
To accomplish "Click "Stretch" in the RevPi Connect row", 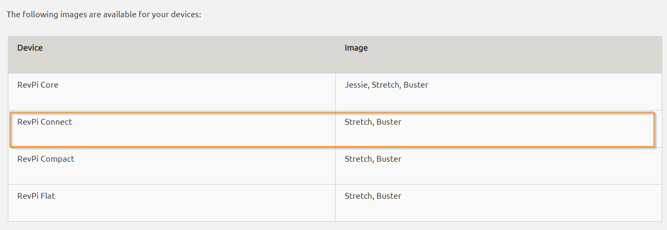I will tap(358, 122).
